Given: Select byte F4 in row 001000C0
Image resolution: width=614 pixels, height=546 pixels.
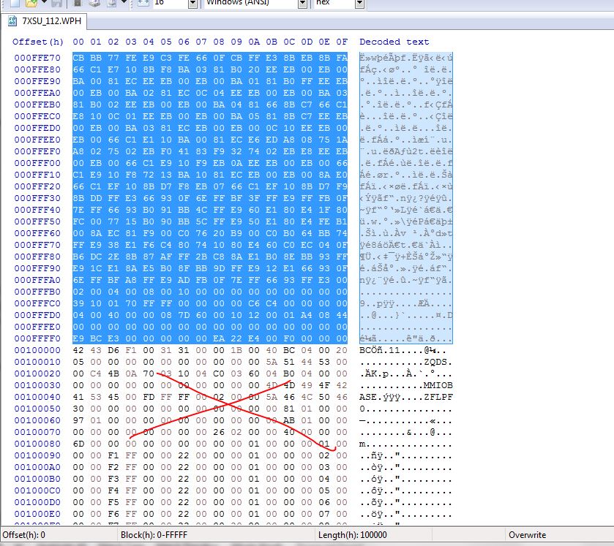Looking at the screenshot, I should tap(113, 490).
